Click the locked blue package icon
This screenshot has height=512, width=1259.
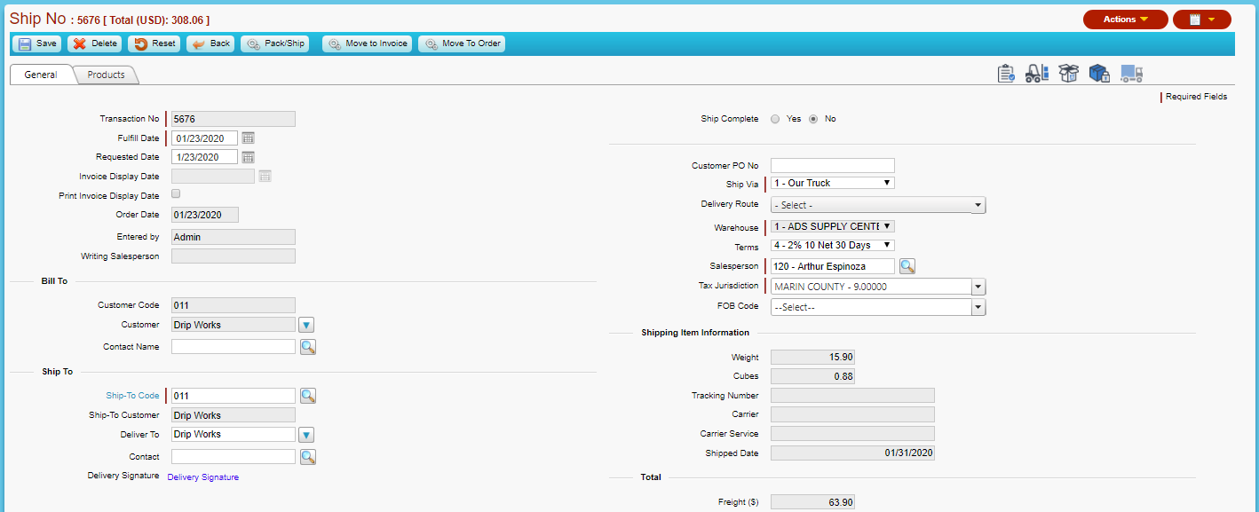(x=1099, y=74)
